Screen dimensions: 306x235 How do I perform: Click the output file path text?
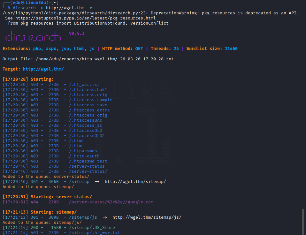pos(105,59)
